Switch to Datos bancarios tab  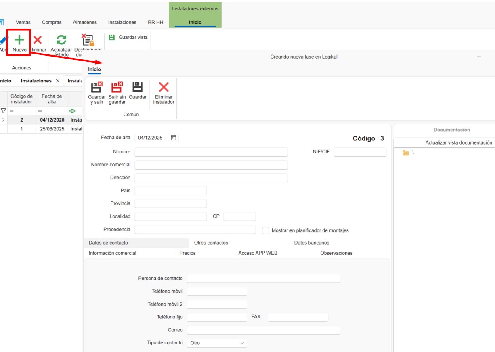(311, 243)
